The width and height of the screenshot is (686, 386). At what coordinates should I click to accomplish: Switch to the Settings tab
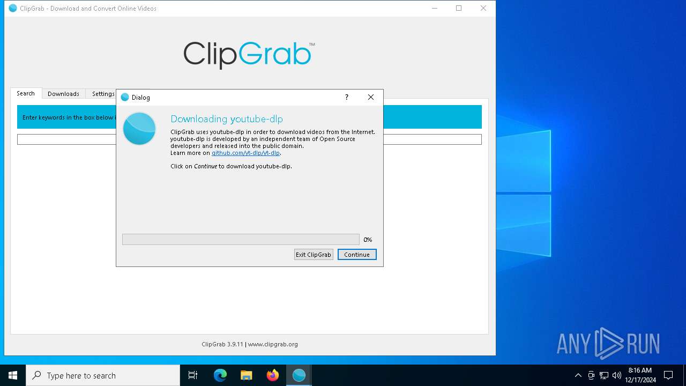pos(102,94)
